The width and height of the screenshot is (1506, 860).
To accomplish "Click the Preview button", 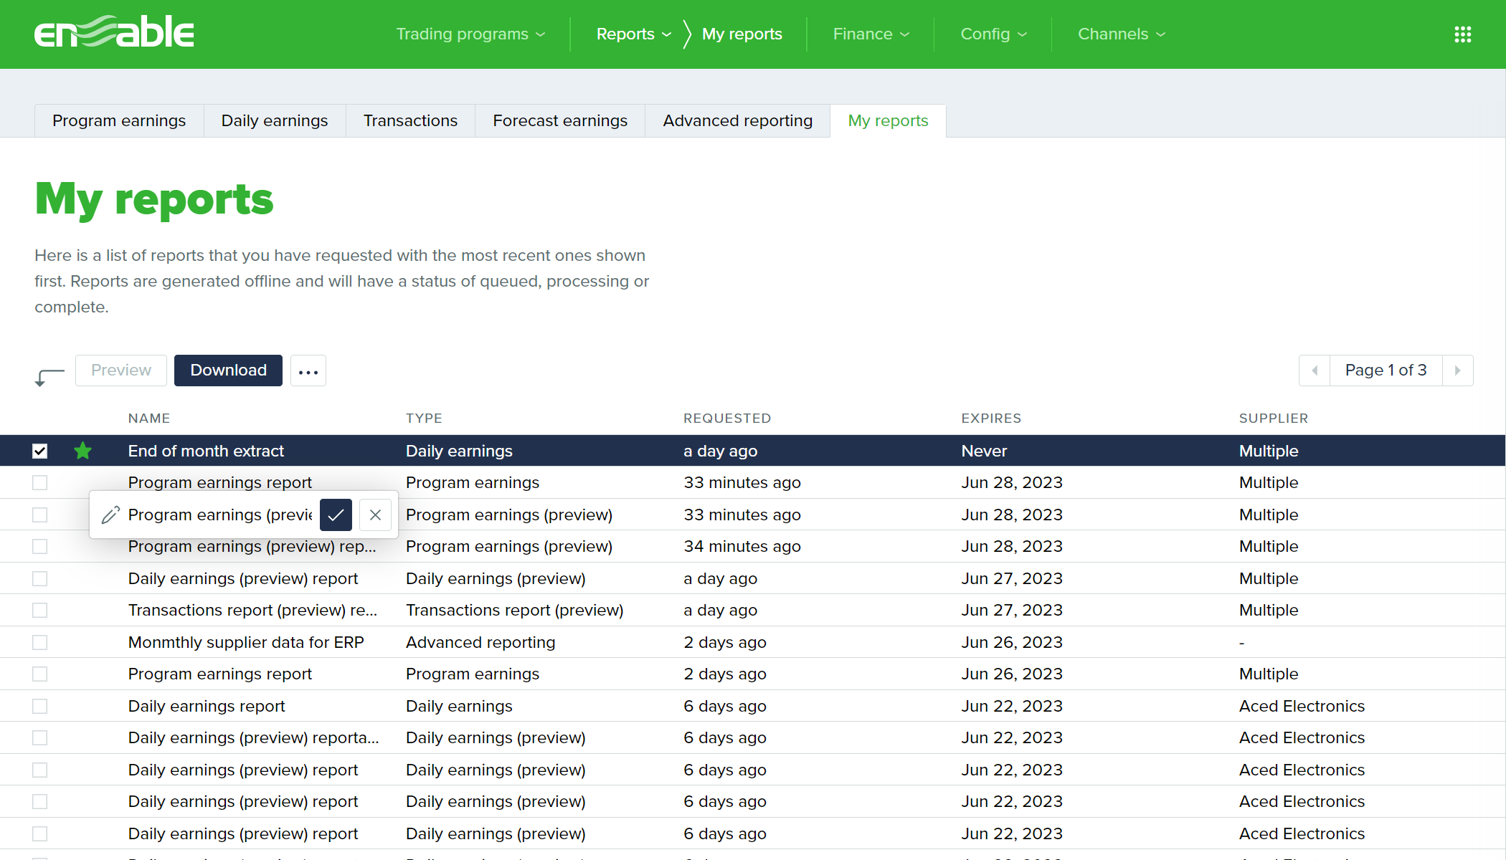I will 121,371.
